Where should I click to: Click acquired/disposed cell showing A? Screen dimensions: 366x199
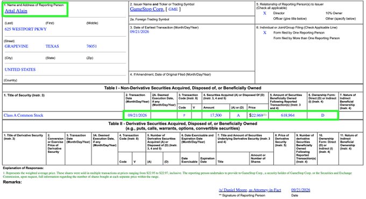tap(238, 115)
